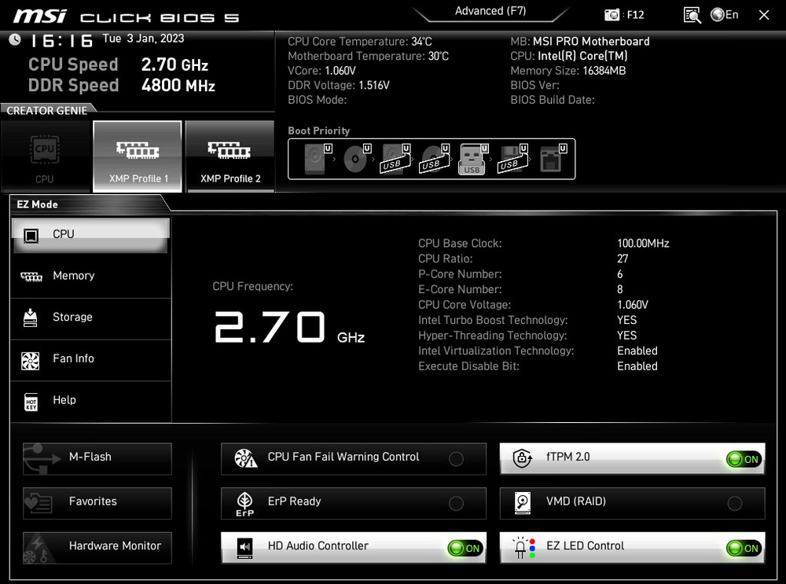Click the DDR Speed 4800 MHz value
786x584 pixels.
tap(178, 85)
